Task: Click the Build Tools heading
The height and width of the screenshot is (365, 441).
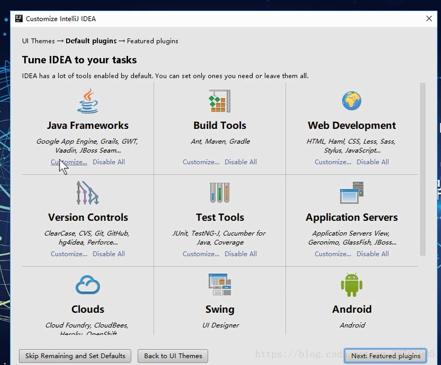Action: (220, 126)
